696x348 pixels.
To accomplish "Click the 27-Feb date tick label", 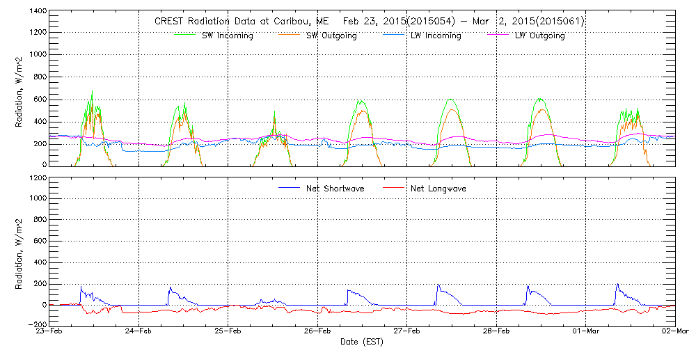I will pyautogui.click(x=407, y=332).
